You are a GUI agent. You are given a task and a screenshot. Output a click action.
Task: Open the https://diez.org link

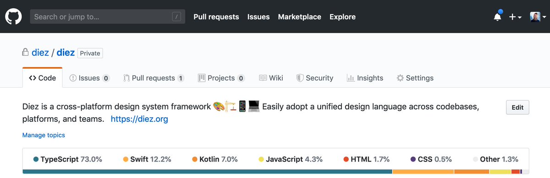(x=139, y=119)
